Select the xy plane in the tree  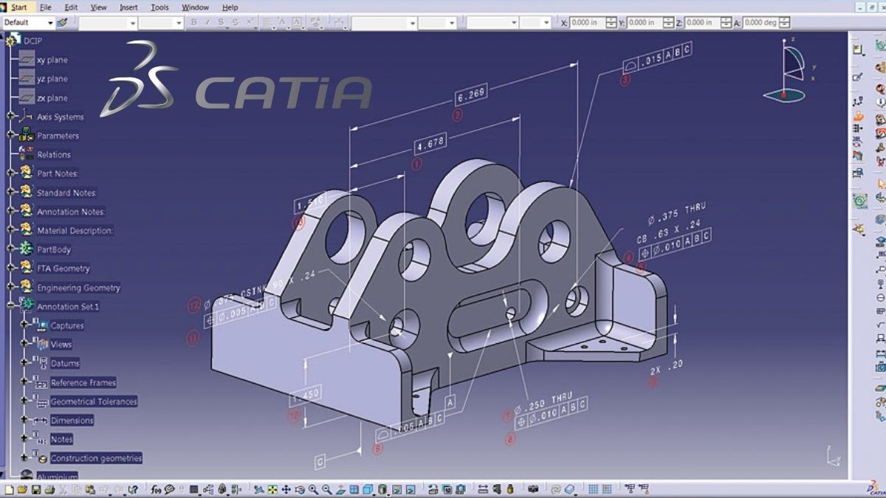pos(52,60)
